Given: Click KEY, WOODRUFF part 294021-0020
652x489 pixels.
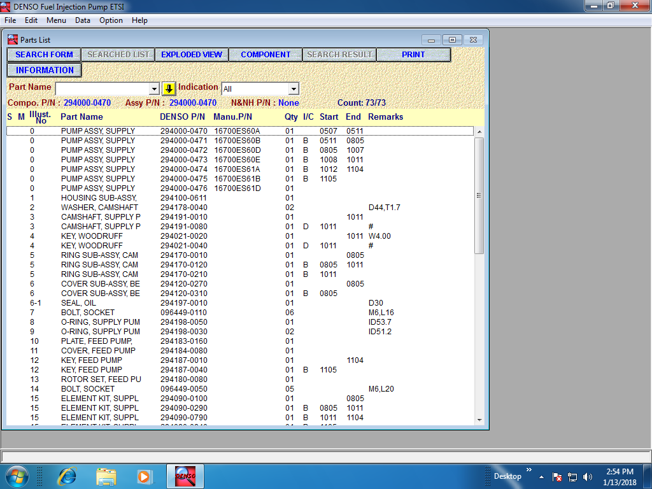Looking at the screenshot, I should pos(184,236).
